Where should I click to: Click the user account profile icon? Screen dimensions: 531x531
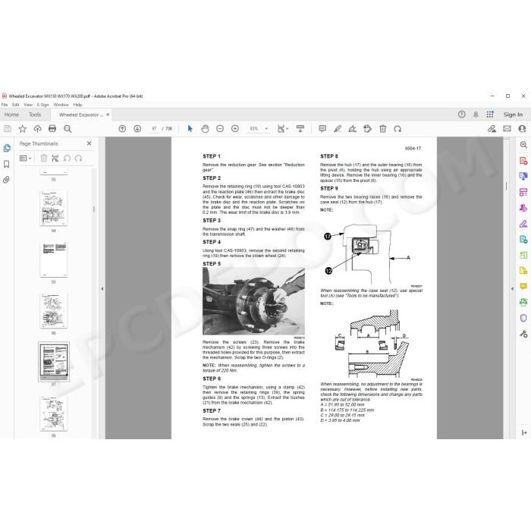(522, 129)
